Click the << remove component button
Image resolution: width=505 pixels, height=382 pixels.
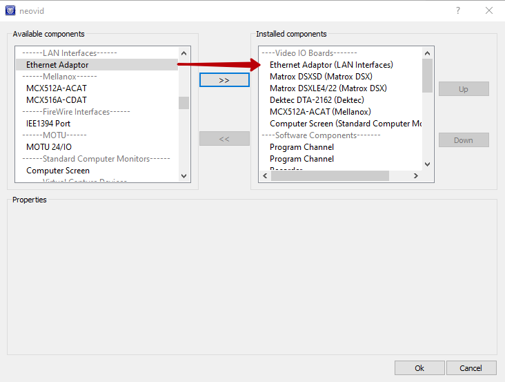(224, 139)
